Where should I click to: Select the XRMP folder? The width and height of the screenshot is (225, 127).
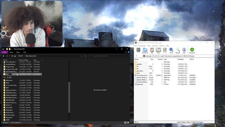(x=8, y=120)
